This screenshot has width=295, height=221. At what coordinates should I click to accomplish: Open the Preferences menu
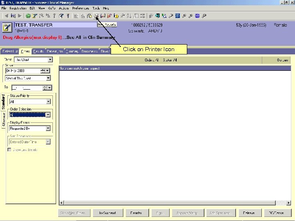pyautogui.click(x=81, y=8)
